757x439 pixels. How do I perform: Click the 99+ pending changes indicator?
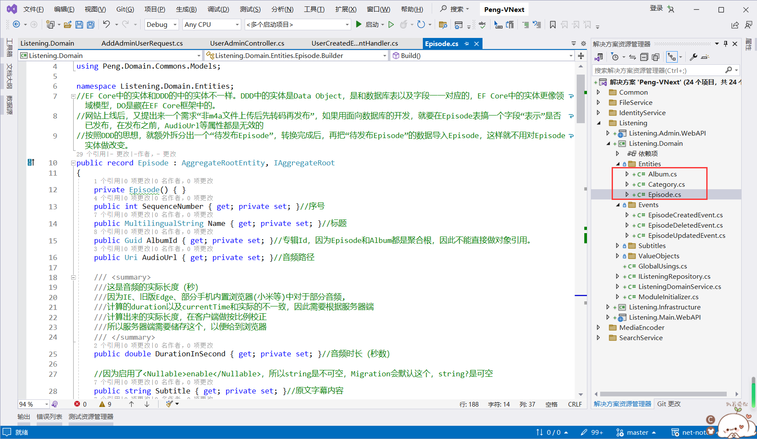592,432
